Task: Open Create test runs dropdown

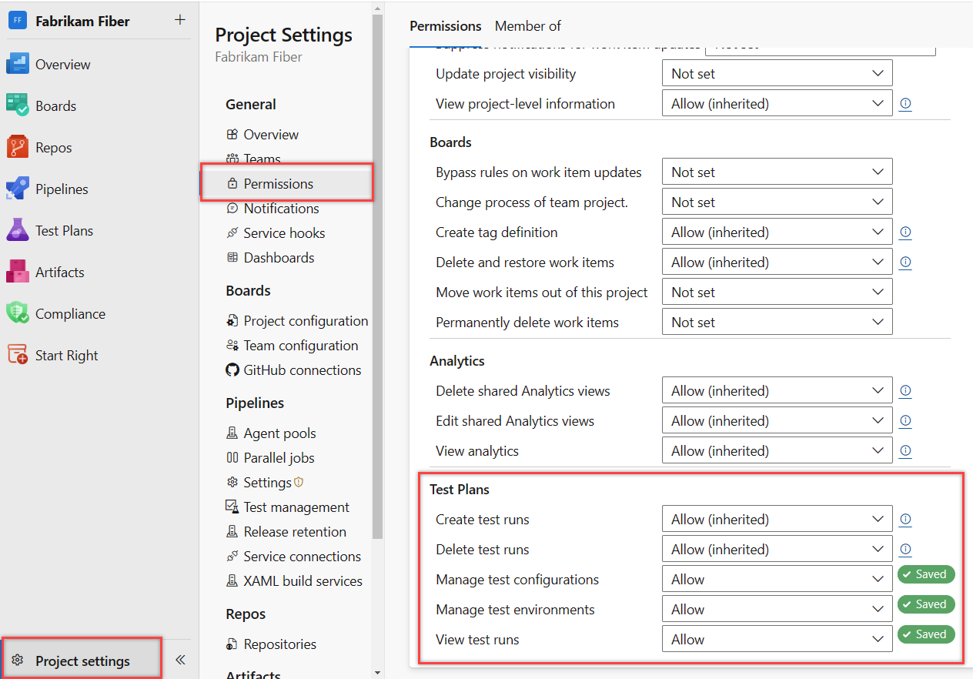Action: (777, 520)
